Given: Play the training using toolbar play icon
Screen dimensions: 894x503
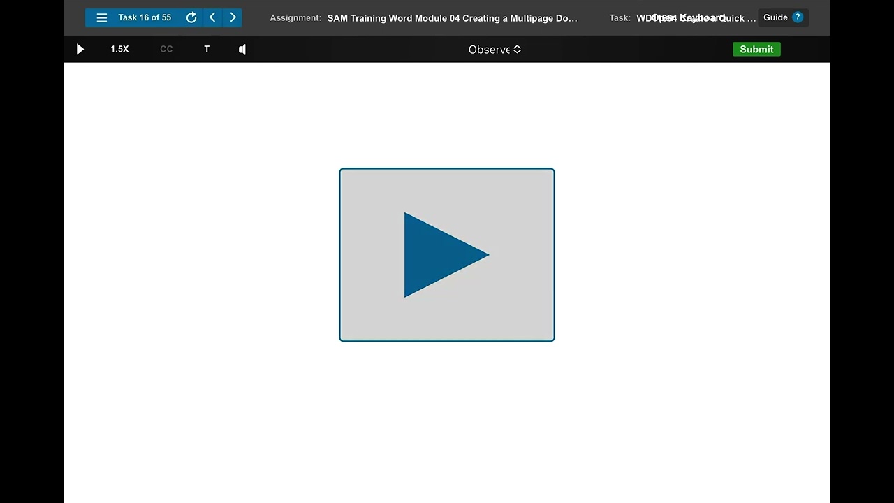Looking at the screenshot, I should [x=80, y=49].
